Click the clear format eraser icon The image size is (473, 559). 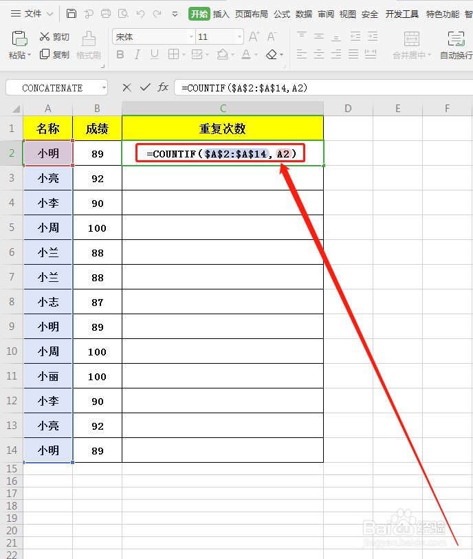click(x=272, y=54)
